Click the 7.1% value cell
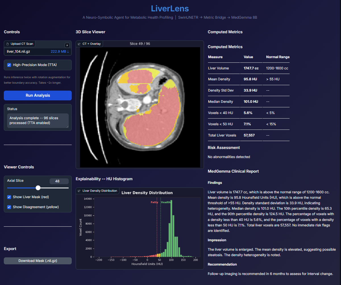Viewport: 341px width, 285px height. tap(248, 124)
